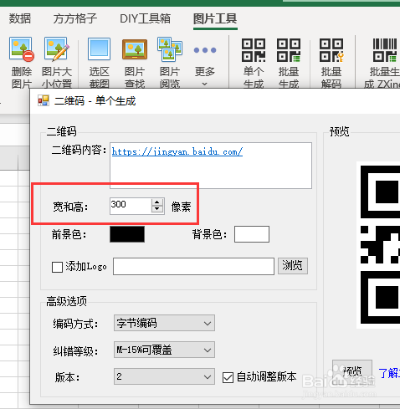Switch to the 数据 ribbon tab

[x=20, y=18]
